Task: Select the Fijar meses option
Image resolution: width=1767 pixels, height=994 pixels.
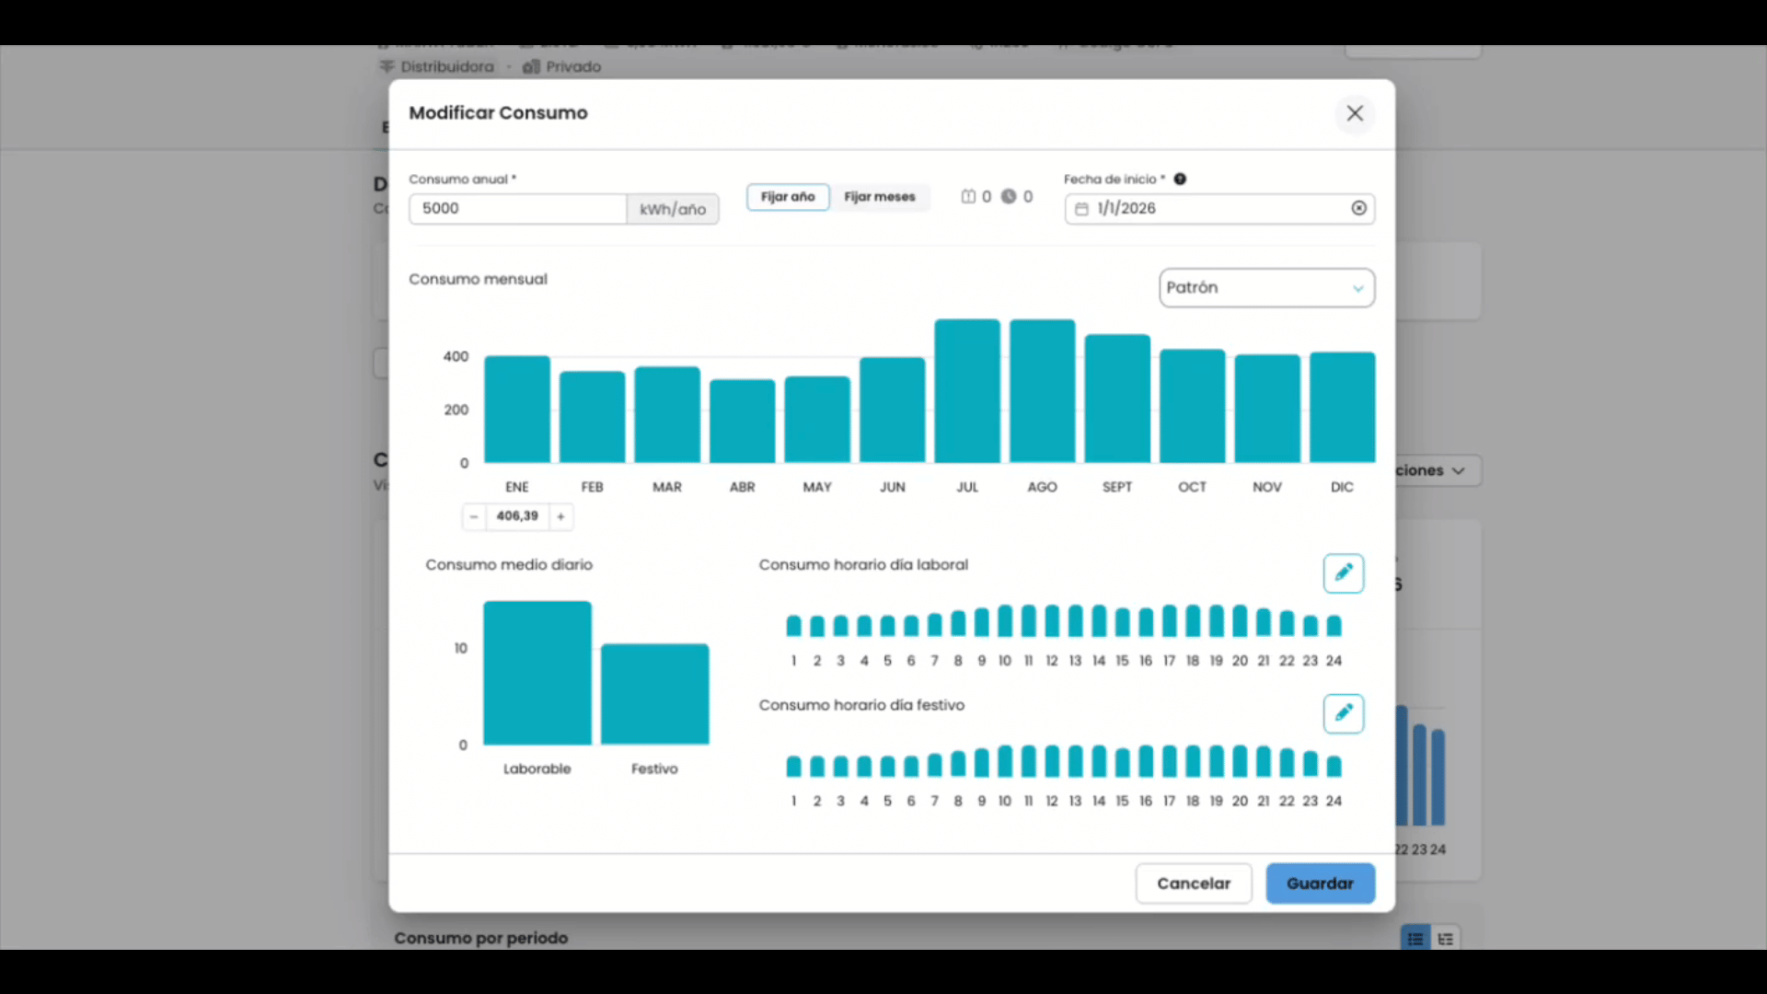Action: tap(880, 197)
